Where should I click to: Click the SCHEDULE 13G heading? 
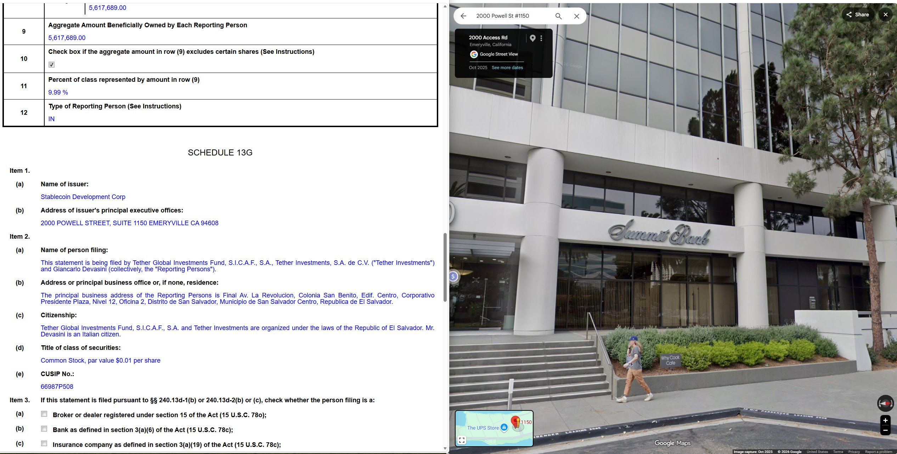pyautogui.click(x=220, y=153)
